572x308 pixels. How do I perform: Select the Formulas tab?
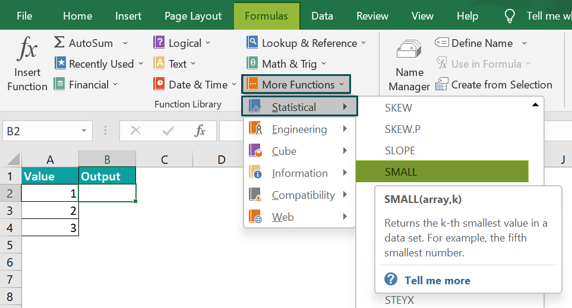(266, 16)
